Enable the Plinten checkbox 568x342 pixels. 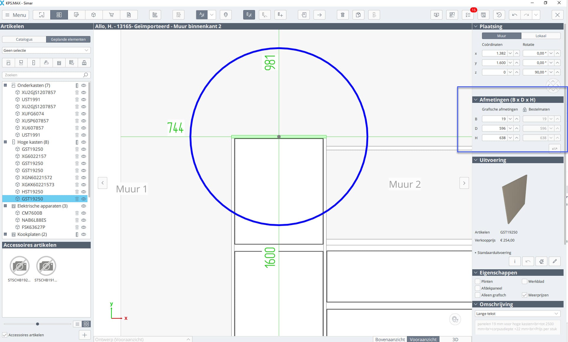[478, 281]
